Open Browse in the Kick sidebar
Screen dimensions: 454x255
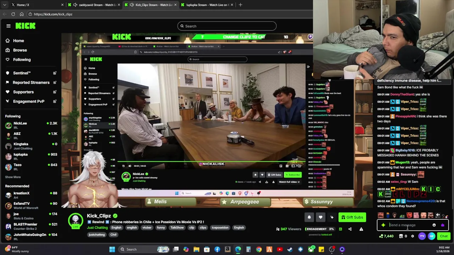(20, 50)
